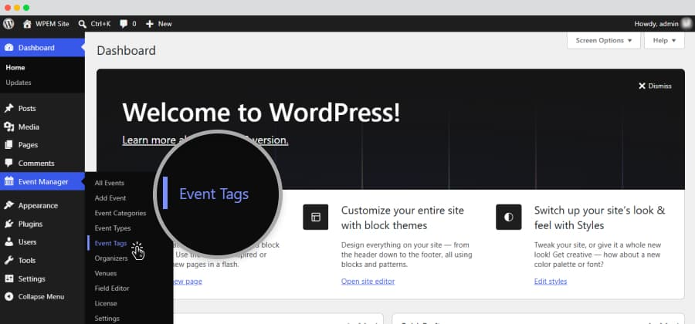Open Venues in flyout menu

tap(106, 274)
